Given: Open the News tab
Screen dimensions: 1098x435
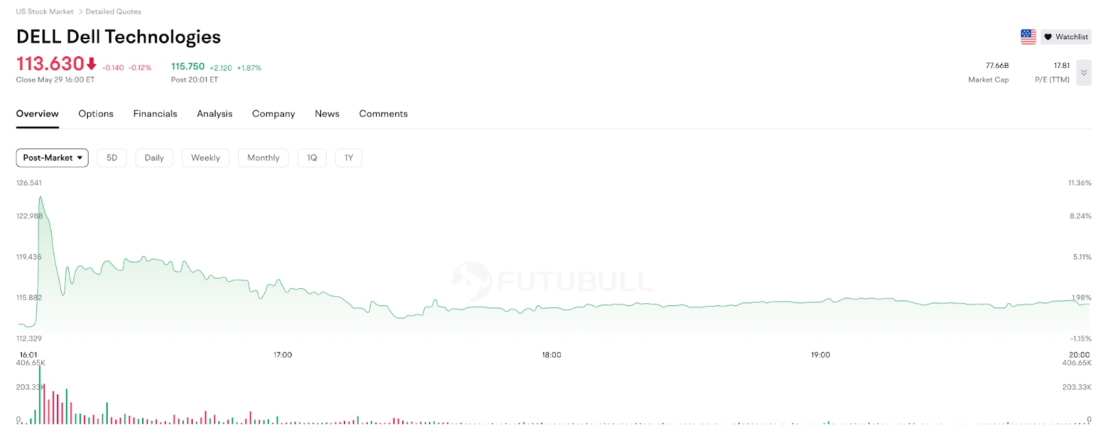Looking at the screenshot, I should pyautogui.click(x=327, y=113).
